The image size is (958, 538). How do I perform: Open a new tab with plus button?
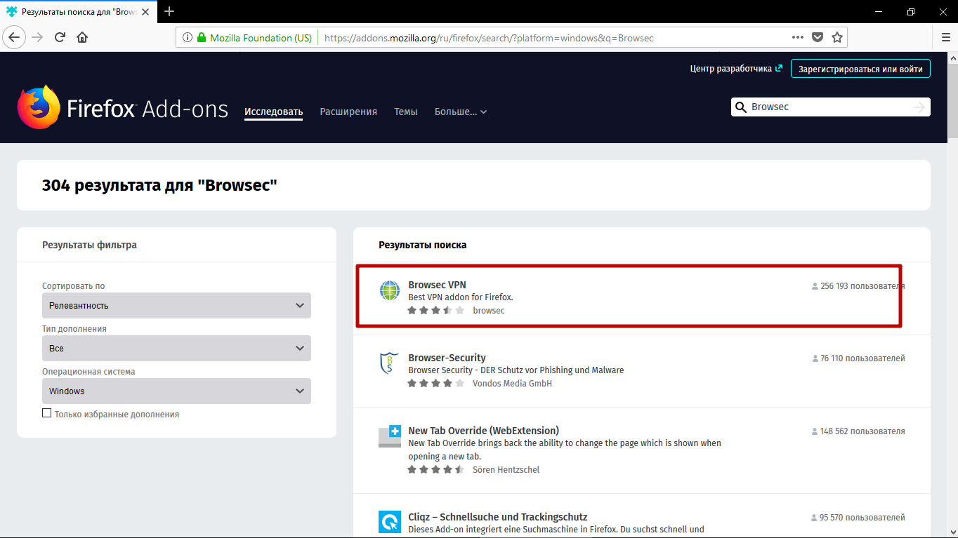tap(169, 11)
